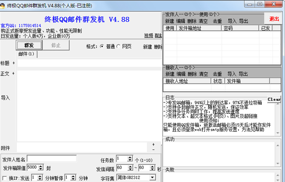Click 去重 in the 发件人 toolbar
The width and height of the screenshot is (285, 182).
218,21
